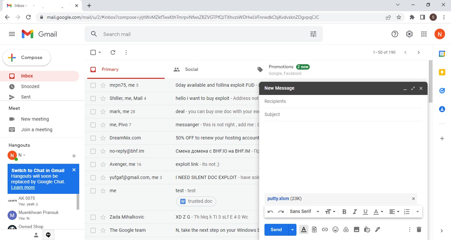Open the Snoozed folder in the sidebar

40,86
